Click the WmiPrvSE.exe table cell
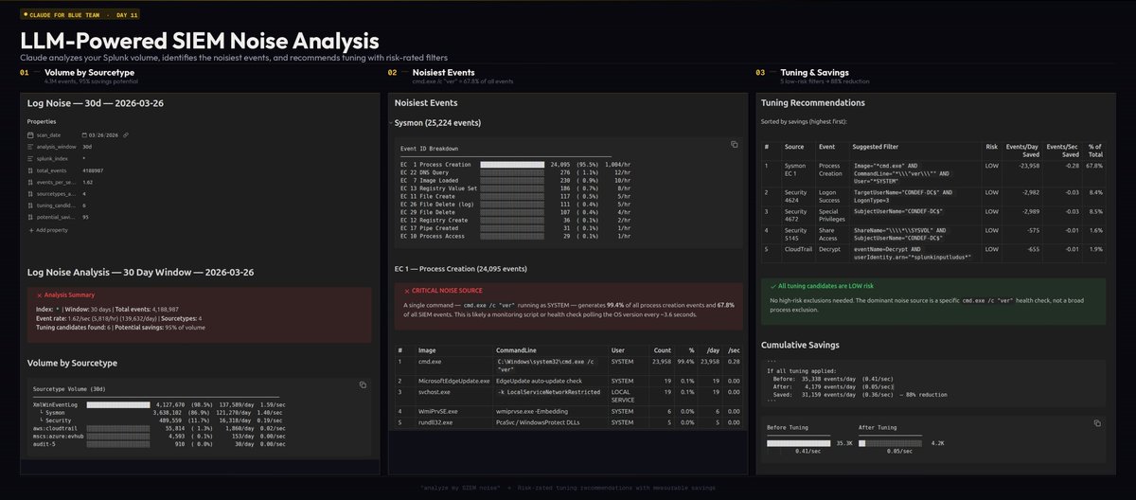Image resolution: width=1136 pixels, height=500 pixels. point(453,412)
